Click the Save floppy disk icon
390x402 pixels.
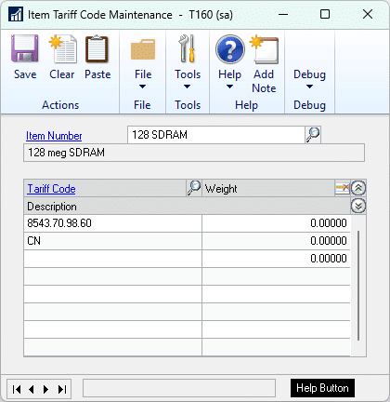25,48
